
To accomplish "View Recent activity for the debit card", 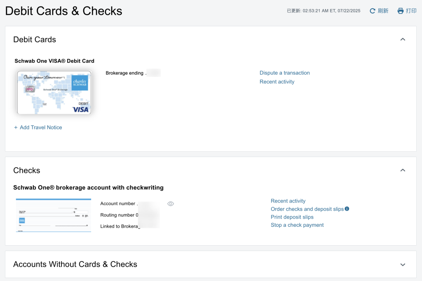I will [x=277, y=82].
